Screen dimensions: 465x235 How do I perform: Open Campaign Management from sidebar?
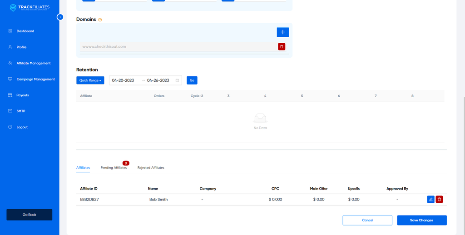click(35, 79)
